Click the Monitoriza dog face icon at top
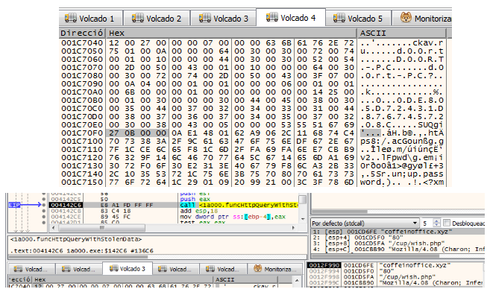The height and width of the screenshot is (289, 487). [406, 18]
